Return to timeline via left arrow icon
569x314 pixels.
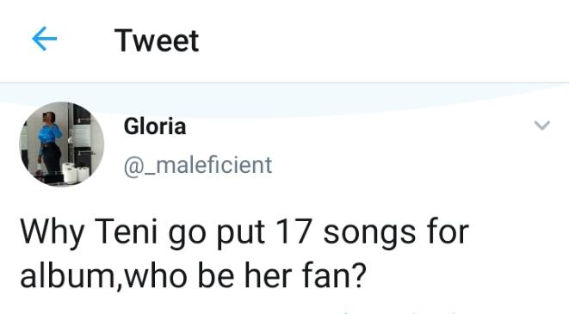(44, 39)
